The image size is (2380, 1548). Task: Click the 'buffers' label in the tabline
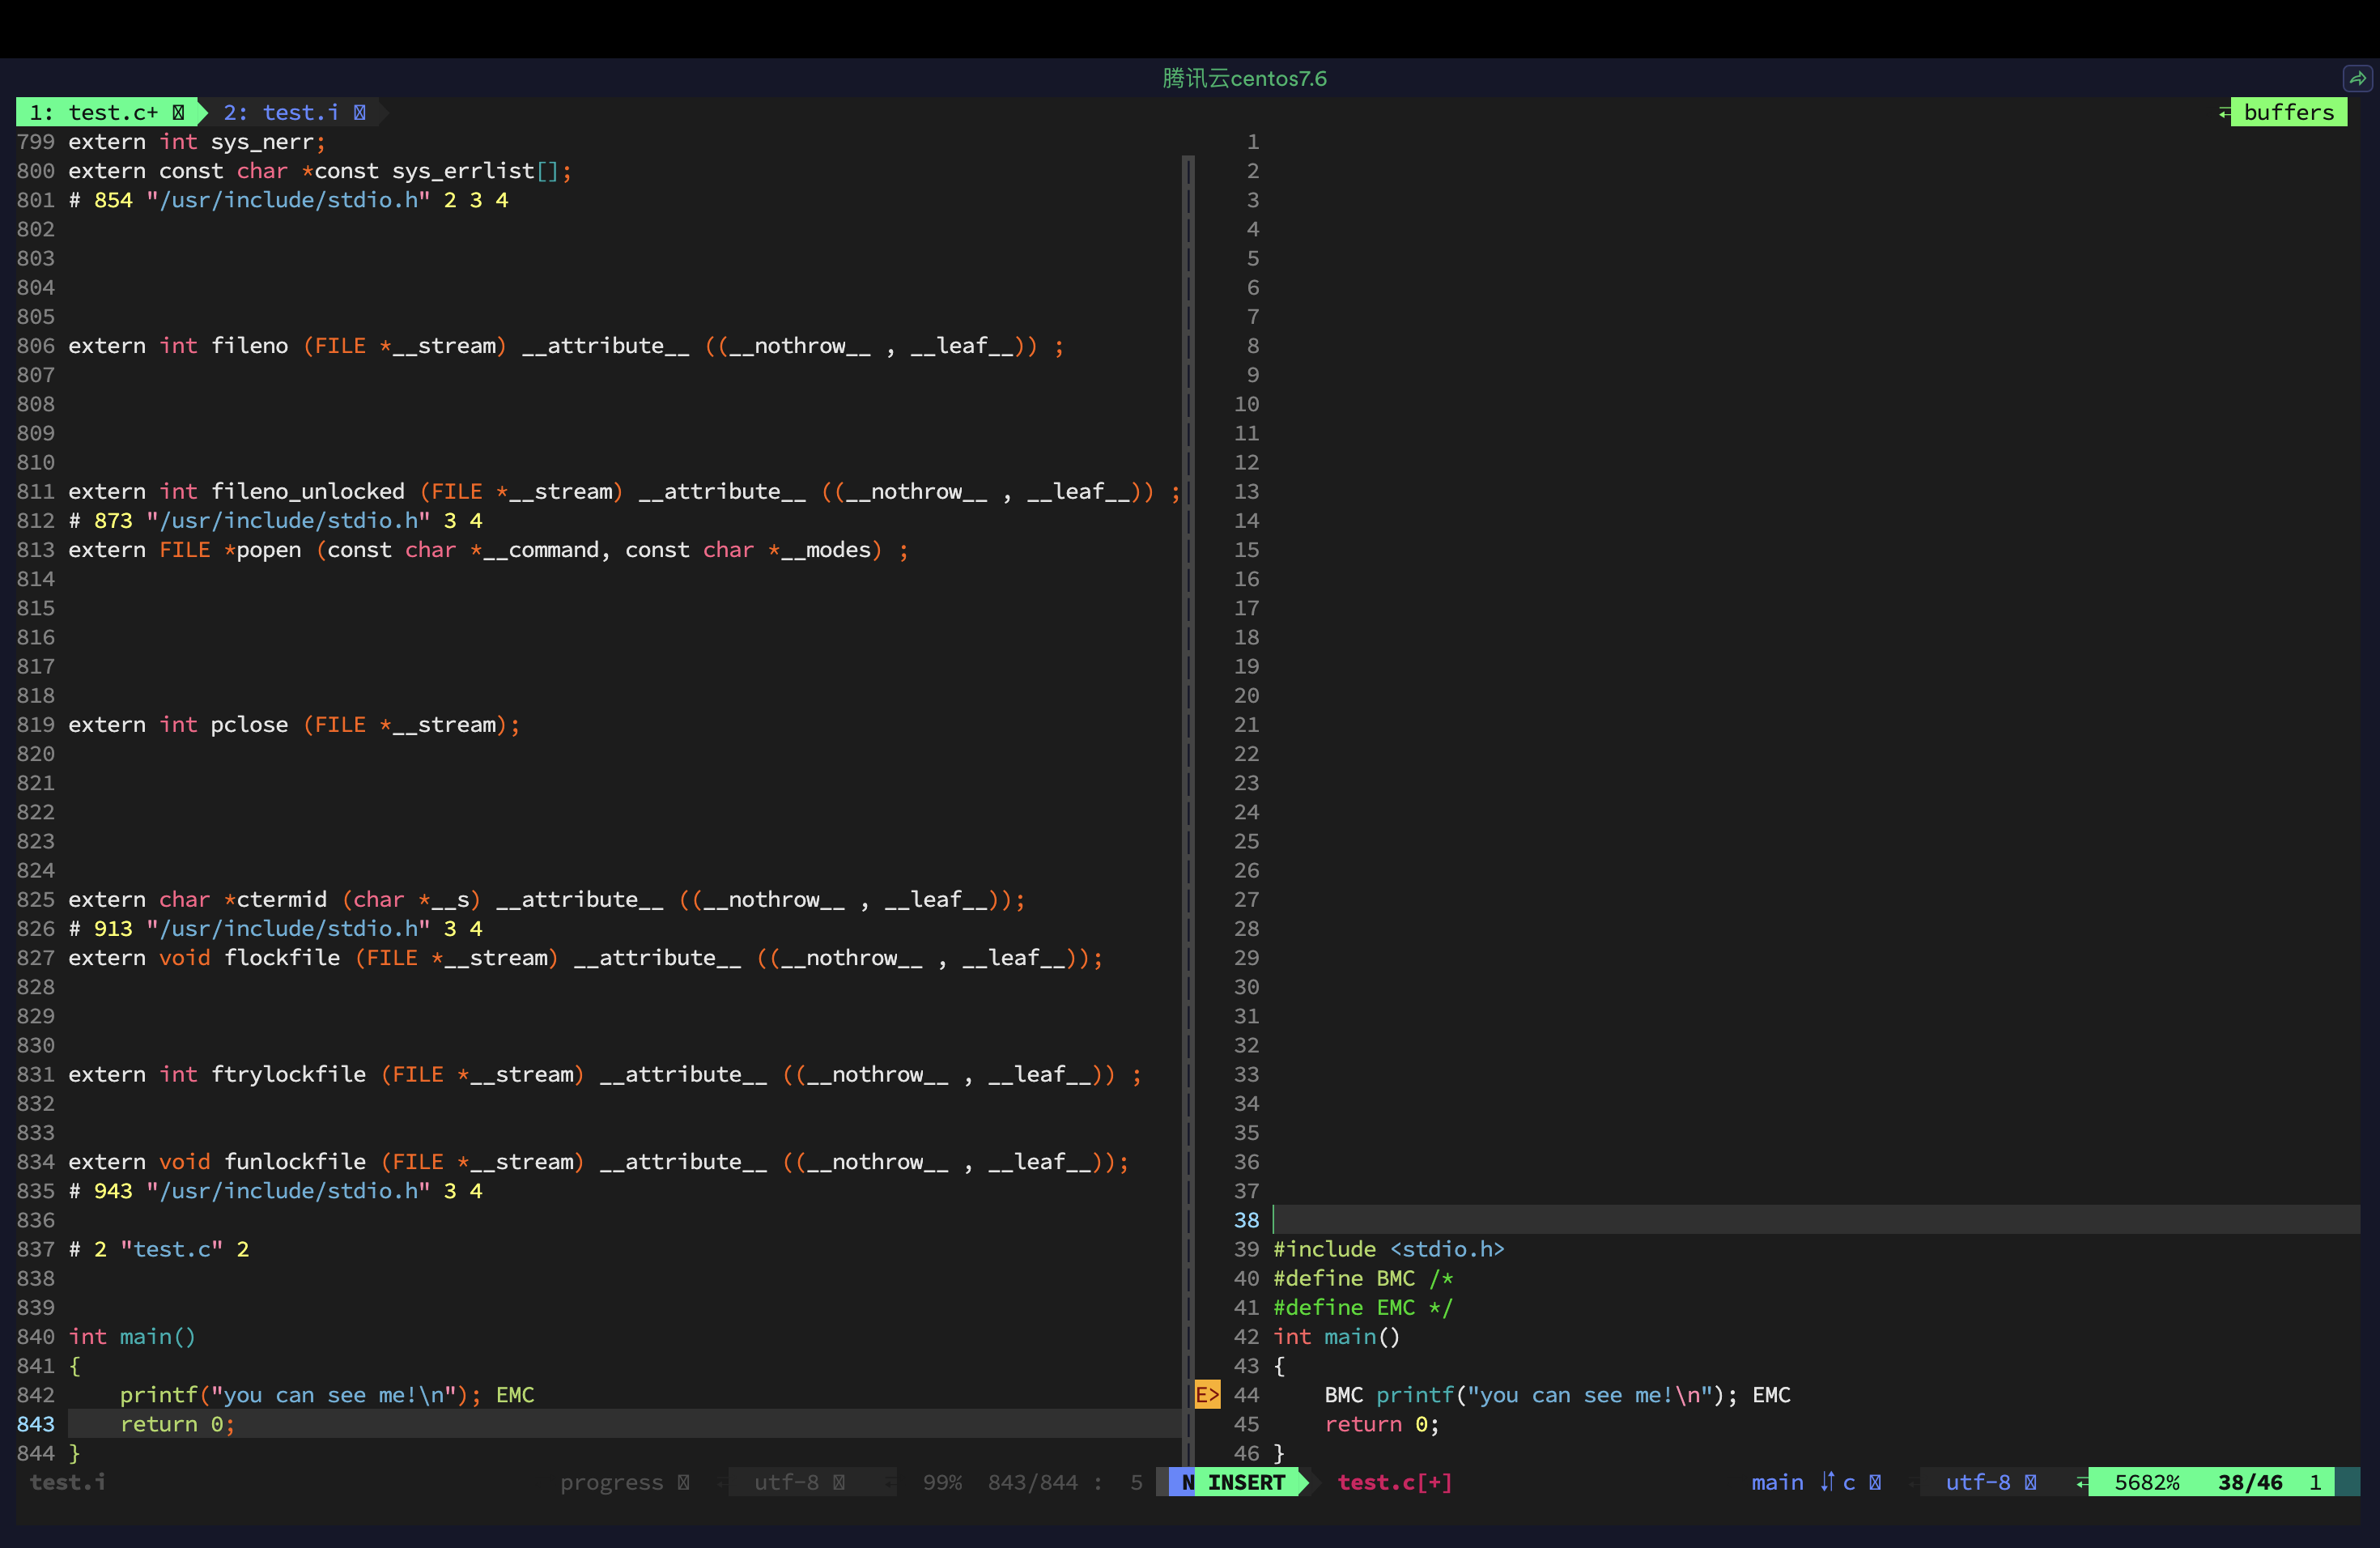[2288, 112]
